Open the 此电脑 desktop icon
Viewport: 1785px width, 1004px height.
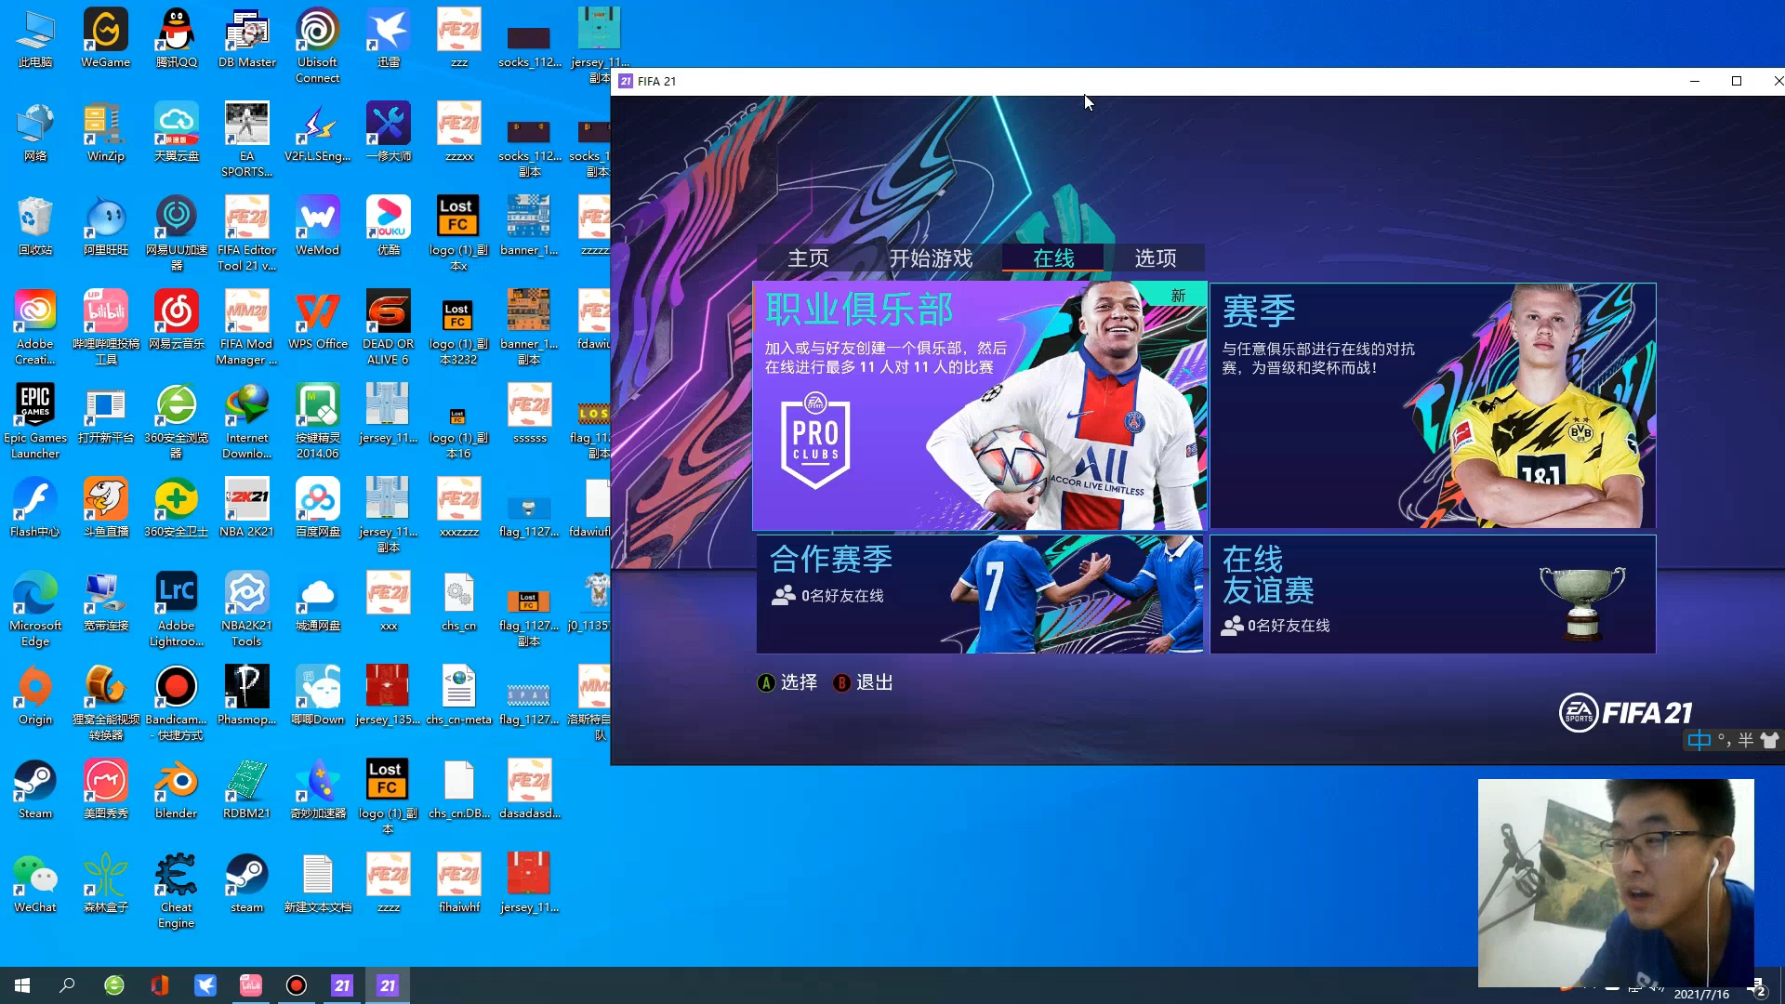tap(35, 38)
